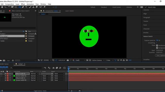Switch to the Small Screen workspace
This screenshot has width=165, height=92.
pos(117,7)
